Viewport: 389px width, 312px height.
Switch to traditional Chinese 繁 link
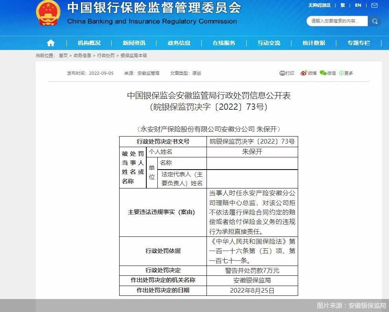point(343,5)
